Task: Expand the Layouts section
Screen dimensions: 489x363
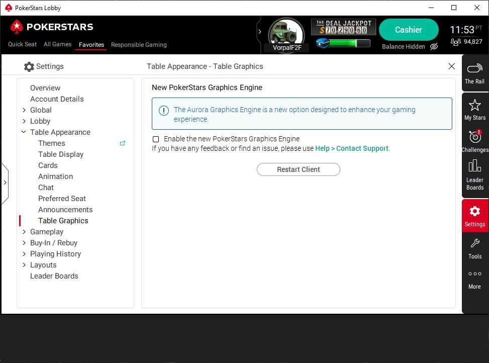Action: (24, 265)
